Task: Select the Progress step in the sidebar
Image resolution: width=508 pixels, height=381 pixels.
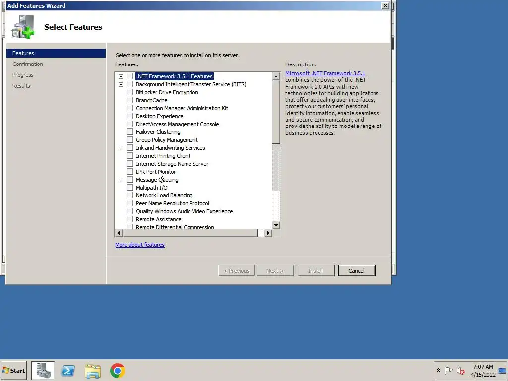Action: [x=23, y=75]
